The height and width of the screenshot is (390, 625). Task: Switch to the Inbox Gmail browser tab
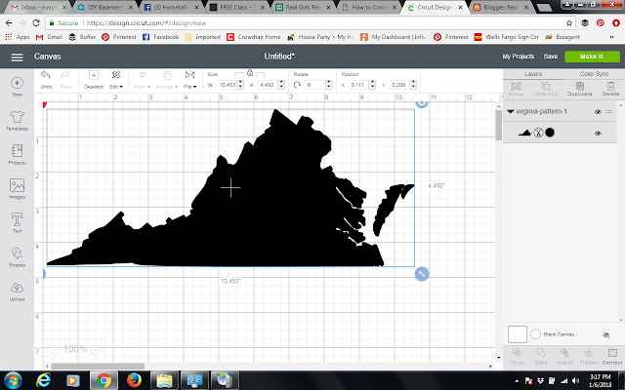[x=38, y=7]
